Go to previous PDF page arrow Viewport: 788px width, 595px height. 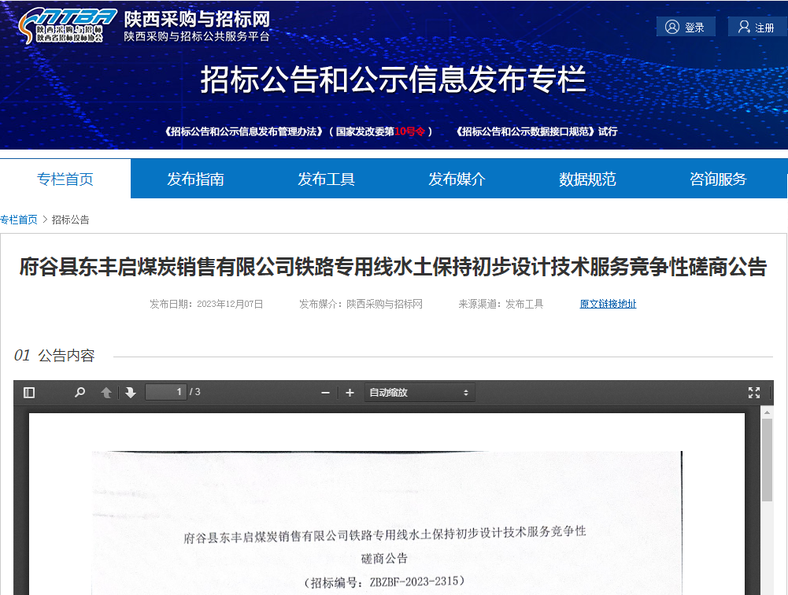(106, 393)
